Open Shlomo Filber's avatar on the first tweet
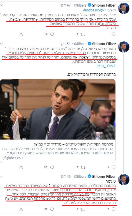This screenshot has width=132, height=216. (124, 8)
